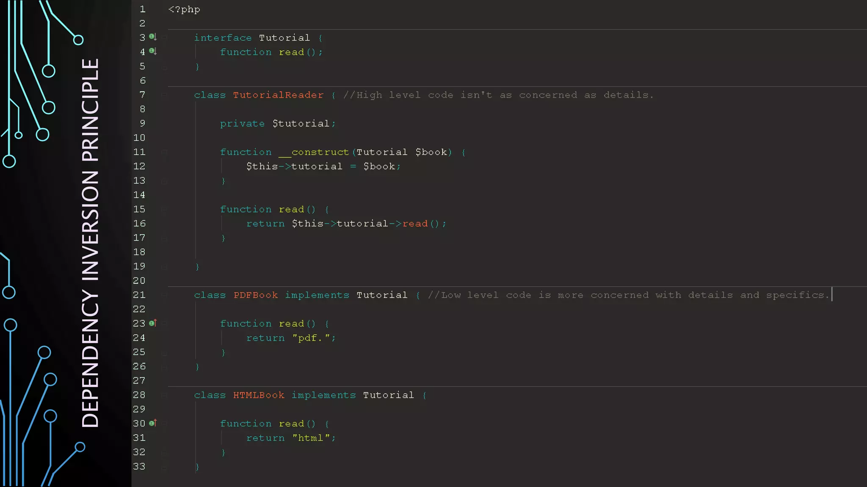Click '$this->tutorial' on line 12
The height and width of the screenshot is (487, 867).
[294, 166]
